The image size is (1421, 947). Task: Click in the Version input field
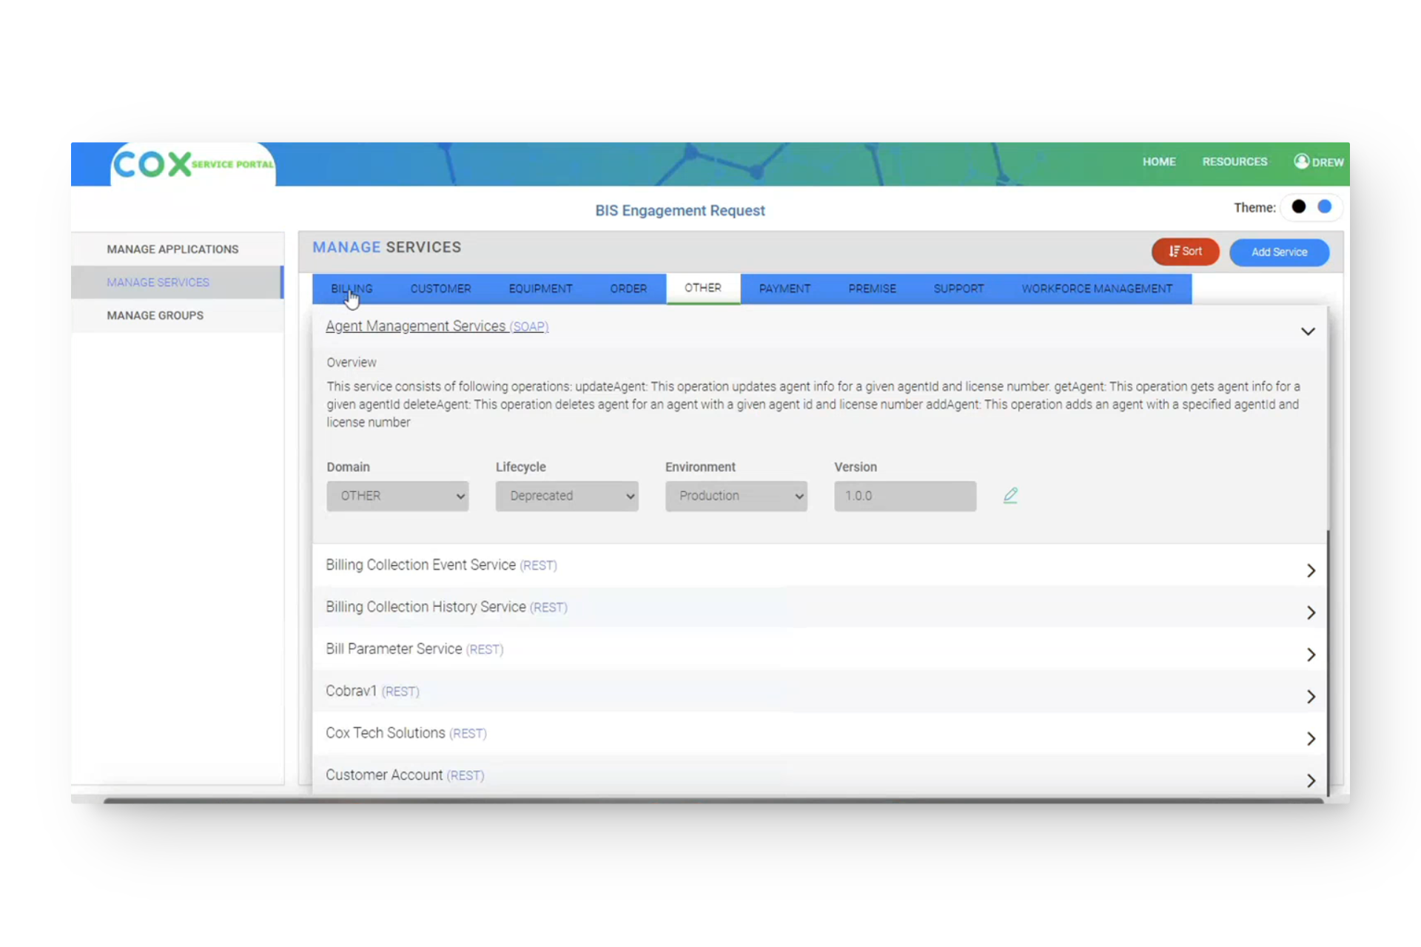(x=904, y=496)
